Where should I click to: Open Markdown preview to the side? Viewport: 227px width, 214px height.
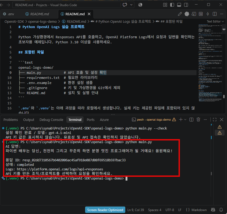(194, 14)
